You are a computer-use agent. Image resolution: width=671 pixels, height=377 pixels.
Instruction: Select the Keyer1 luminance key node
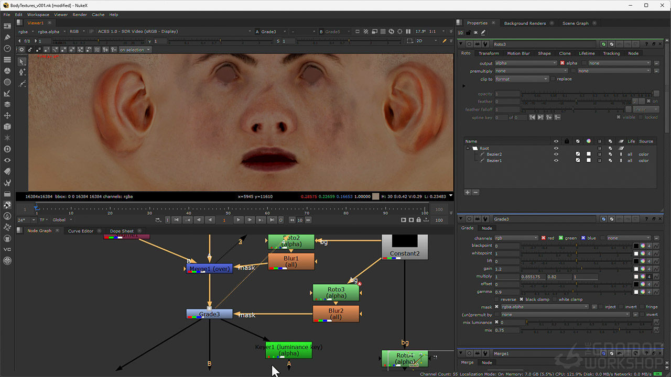pyautogui.click(x=289, y=350)
